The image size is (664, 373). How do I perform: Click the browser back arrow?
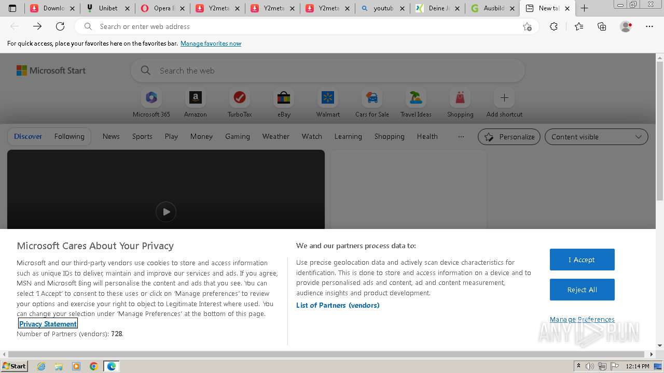coord(15,26)
